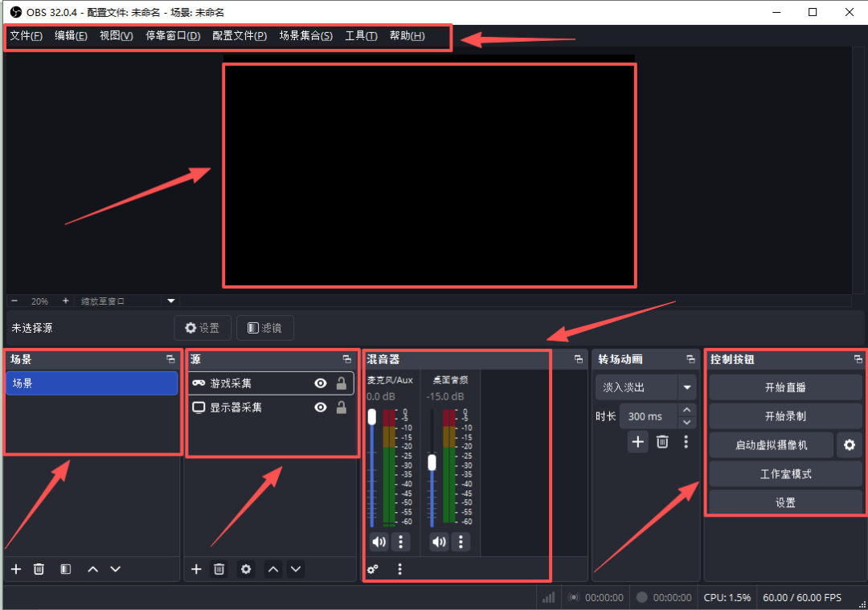Viewport: 868px width, 610px height.
Task: Move the source up with the arrow icon
Action: (273, 569)
